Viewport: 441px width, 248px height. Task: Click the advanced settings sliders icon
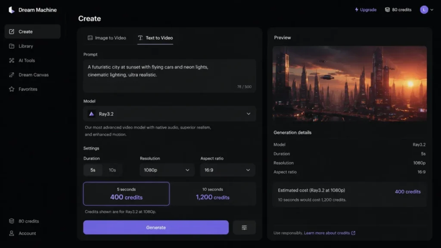pyautogui.click(x=244, y=227)
